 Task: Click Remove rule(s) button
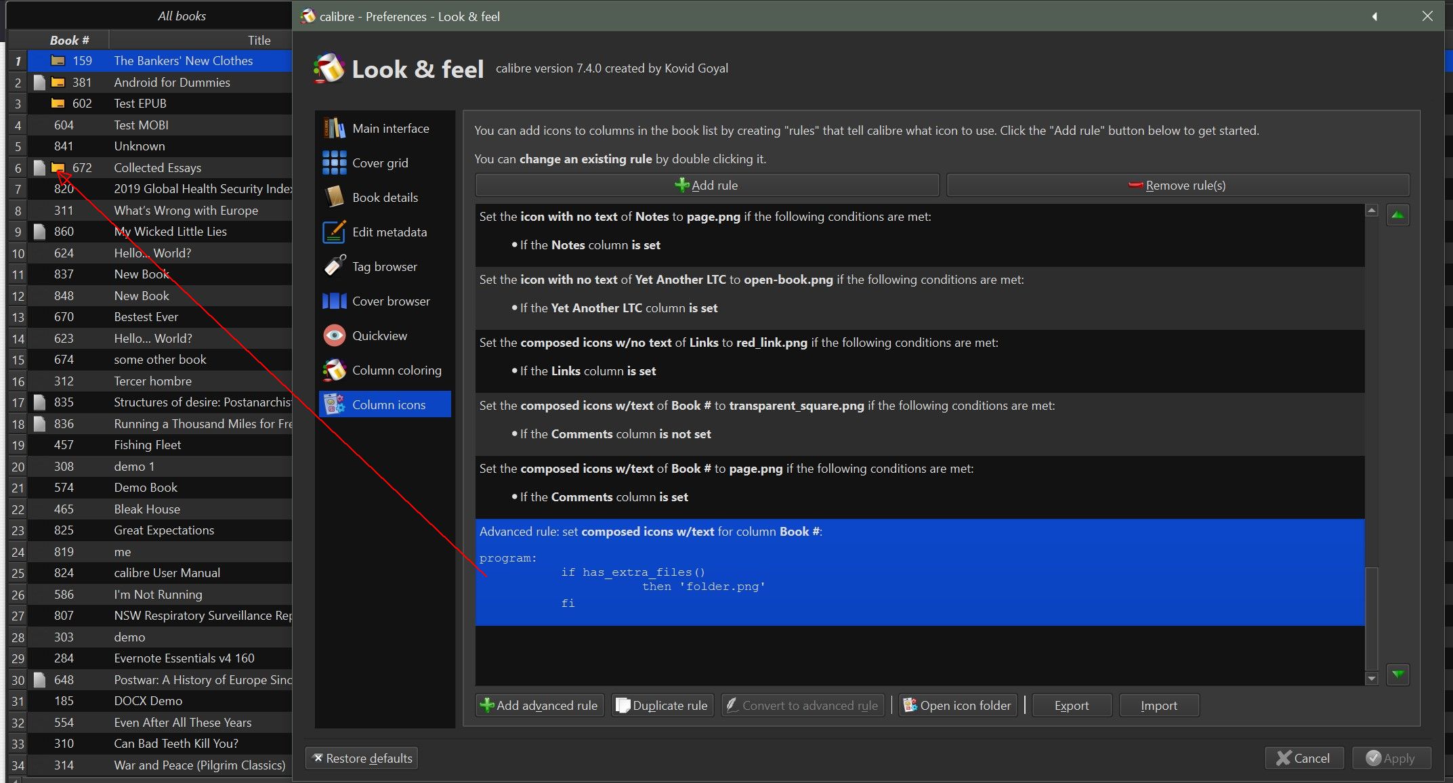click(x=1177, y=185)
